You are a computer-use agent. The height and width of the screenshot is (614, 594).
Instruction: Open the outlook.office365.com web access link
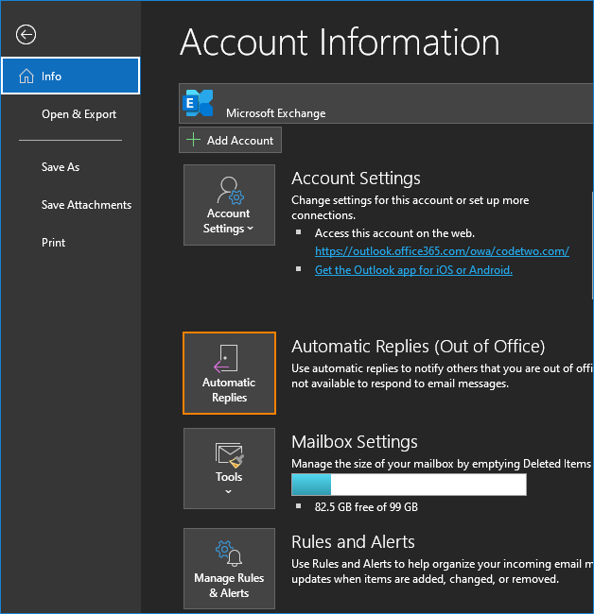click(442, 251)
